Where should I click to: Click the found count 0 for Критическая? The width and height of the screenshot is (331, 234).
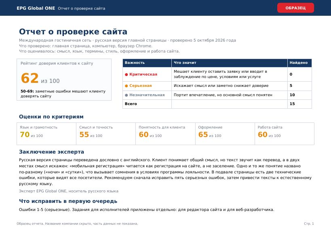click(291, 74)
